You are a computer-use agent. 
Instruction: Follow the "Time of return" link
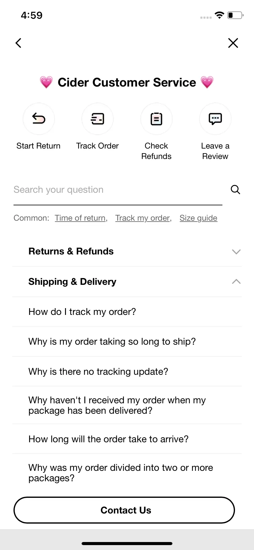pos(81,218)
